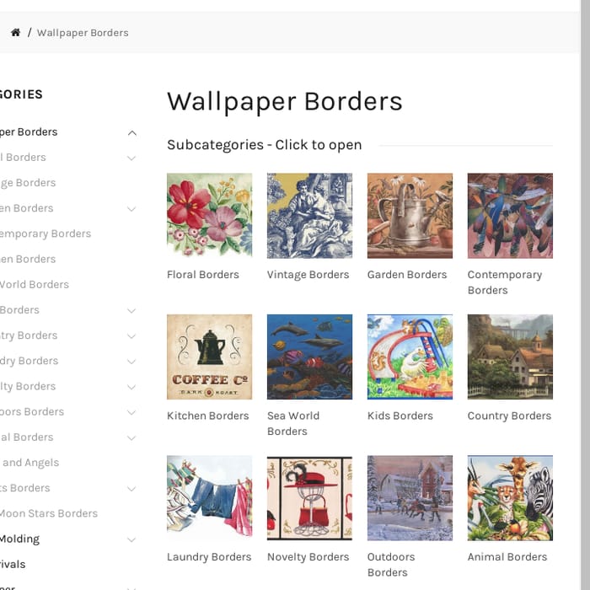Image resolution: width=590 pixels, height=590 pixels.
Task: Expand the Laundry Borders sidebar chevron
Action: point(131,362)
